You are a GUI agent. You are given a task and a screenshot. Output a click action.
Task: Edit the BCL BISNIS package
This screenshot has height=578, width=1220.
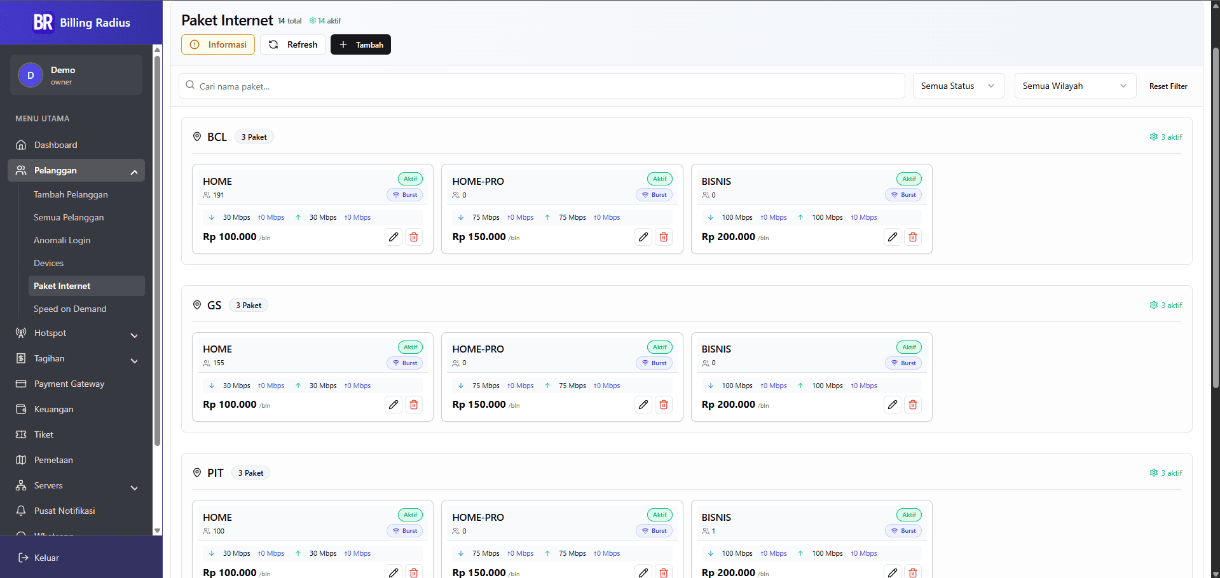893,237
